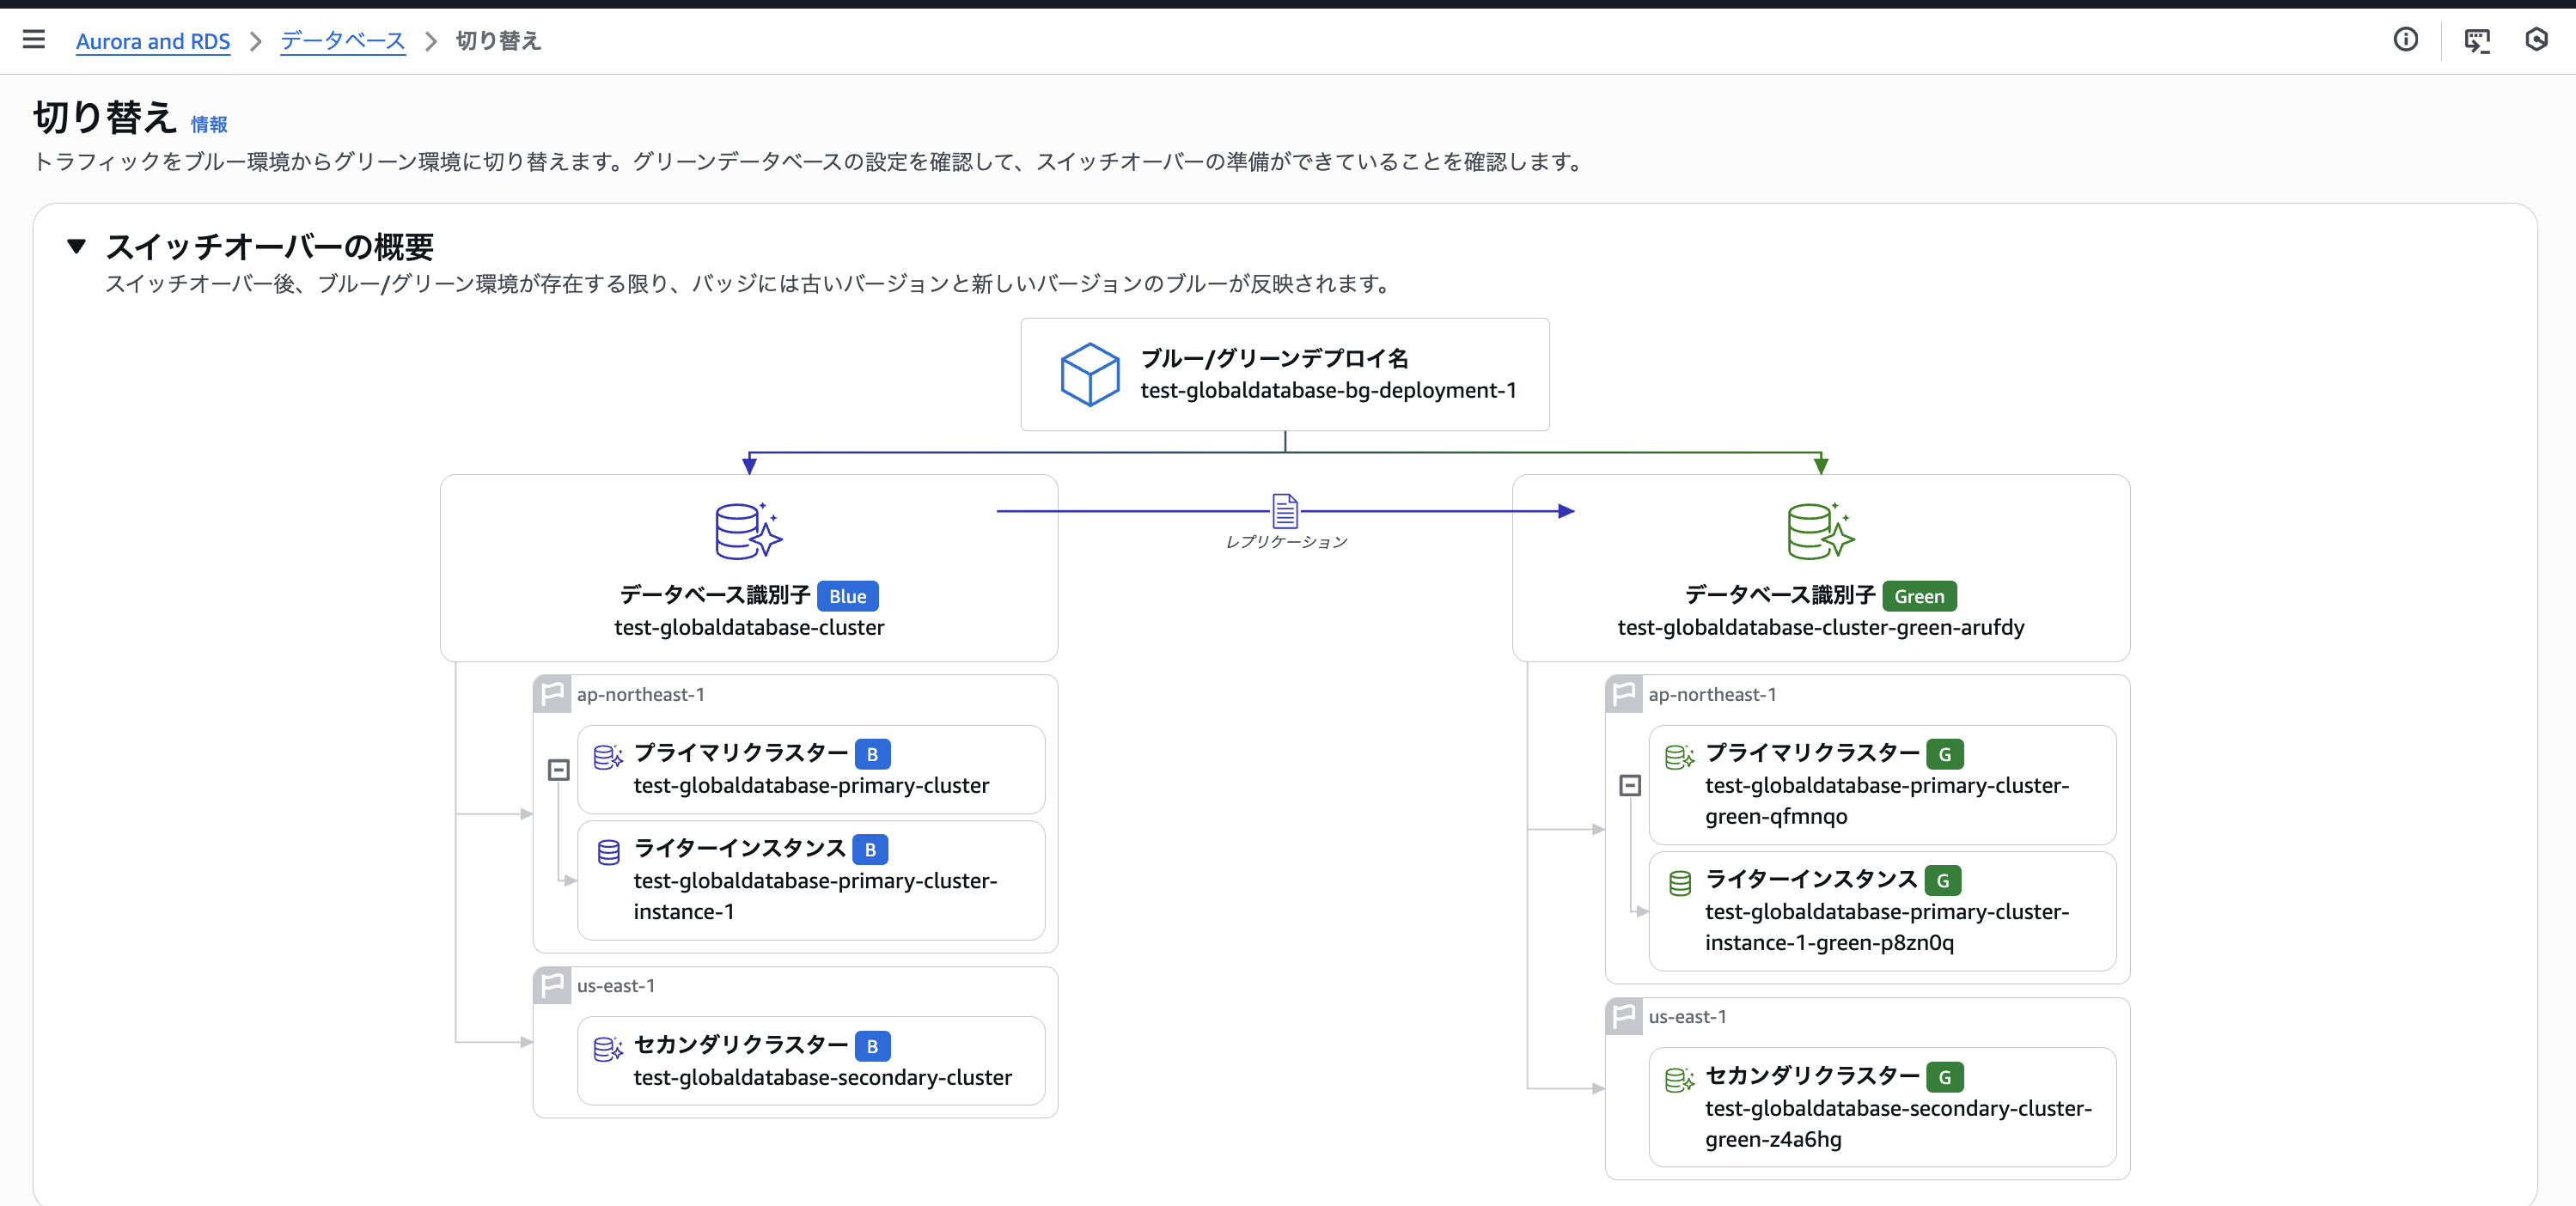Click the test-globaldatabase-bg-deployment-1 card
Screen dimensions: 2576x1206
point(1285,374)
